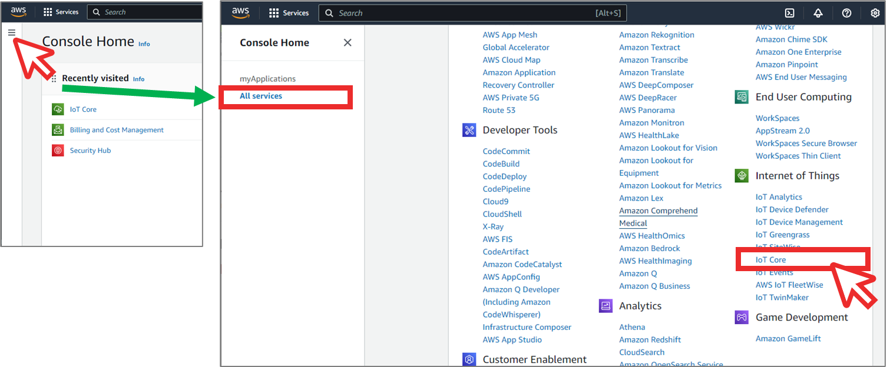The width and height of the screenshot is (890, 367).
Task: Click Security Hub icon in Recently visited
Action: pos(58,151)
